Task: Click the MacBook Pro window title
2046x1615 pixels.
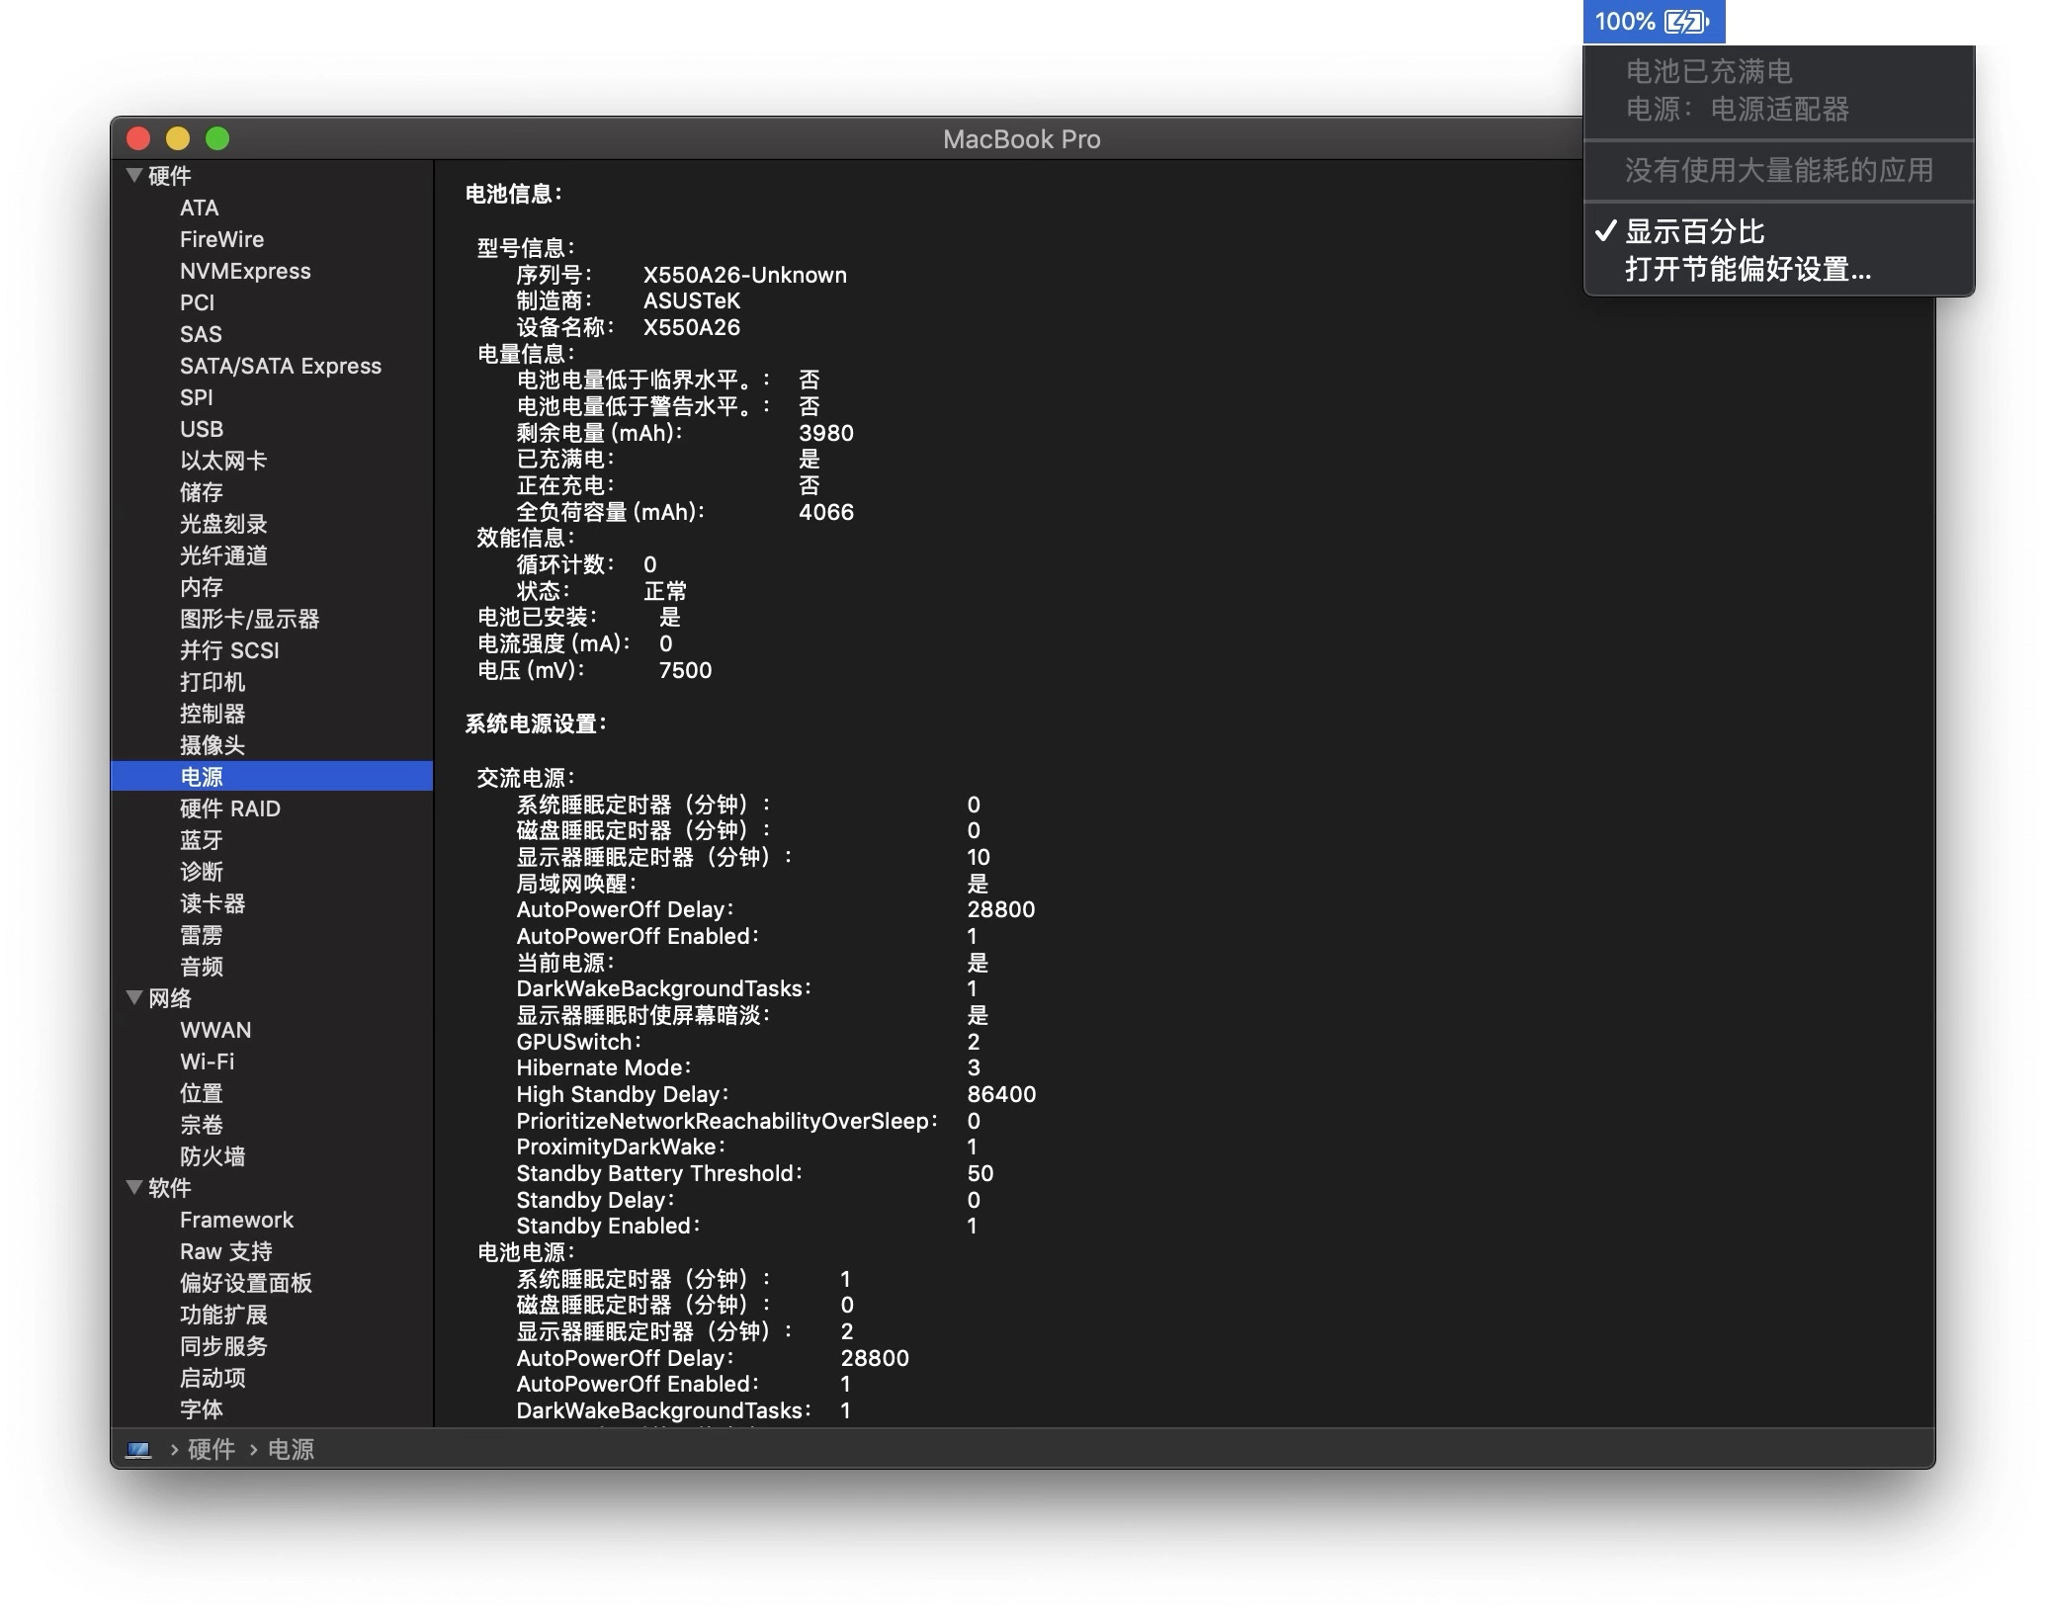Action: click(1021, 139)
